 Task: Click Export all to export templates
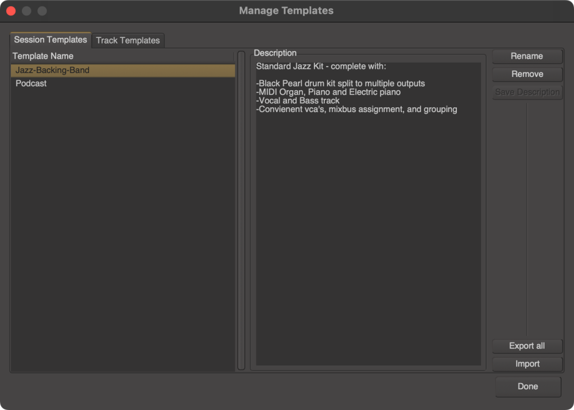point(527,346)
